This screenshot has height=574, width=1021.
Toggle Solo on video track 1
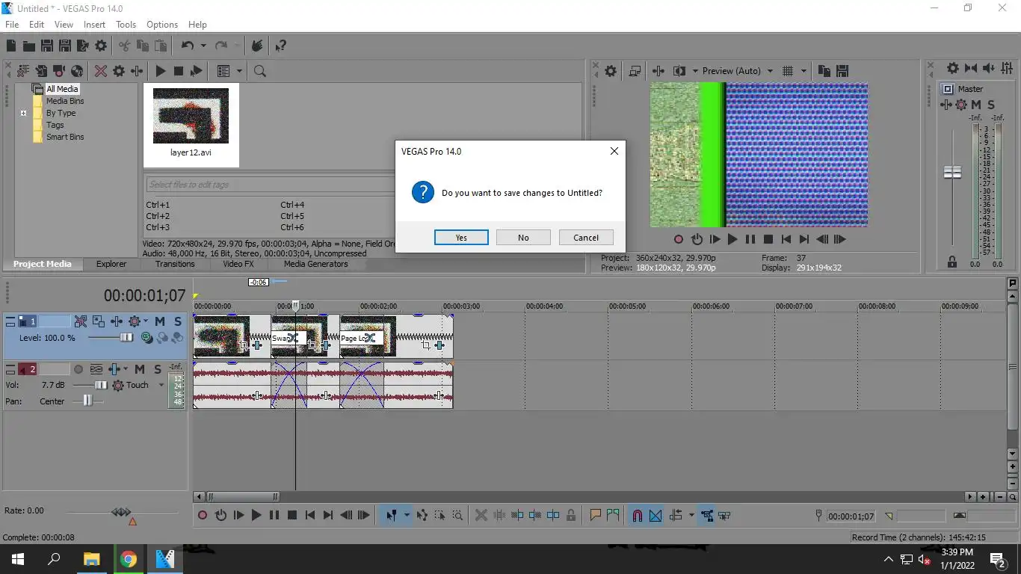[177, 321]
